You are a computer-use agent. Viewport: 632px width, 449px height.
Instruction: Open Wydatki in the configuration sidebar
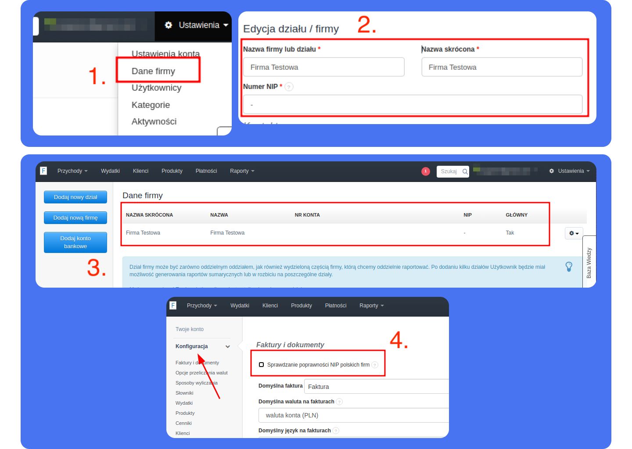[184, 403]
